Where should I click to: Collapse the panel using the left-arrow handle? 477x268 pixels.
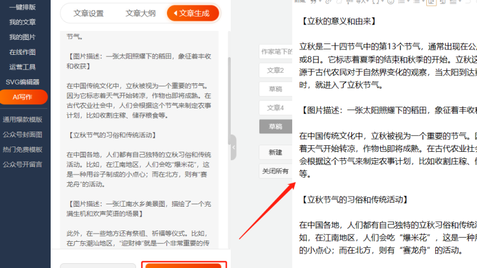click(234, 147)
